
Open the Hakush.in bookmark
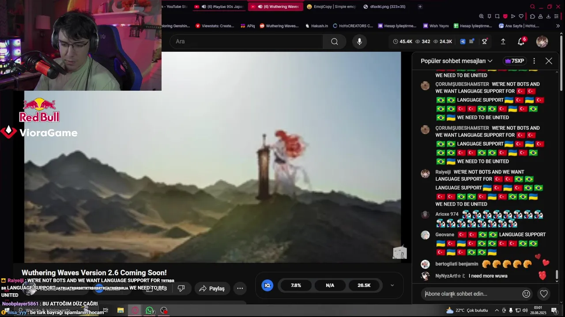(x=316, y=26)
